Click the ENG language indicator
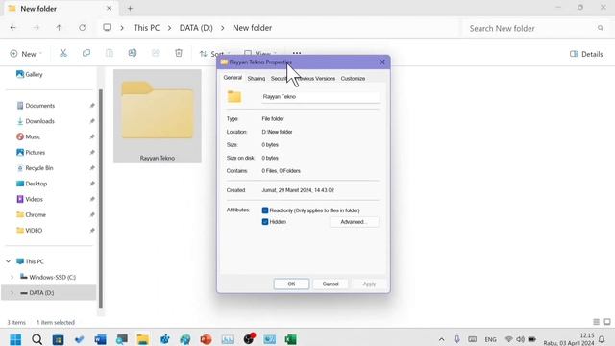Screen dimensions: 615x346 pyautogui.click(x=491, y=339)
